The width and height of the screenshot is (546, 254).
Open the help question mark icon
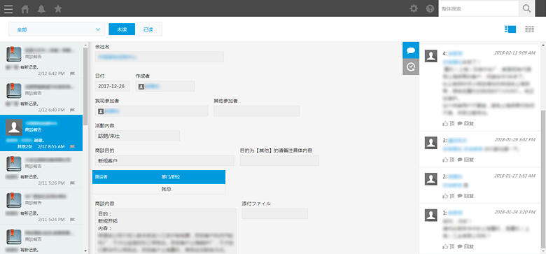[x=430, y=8]
